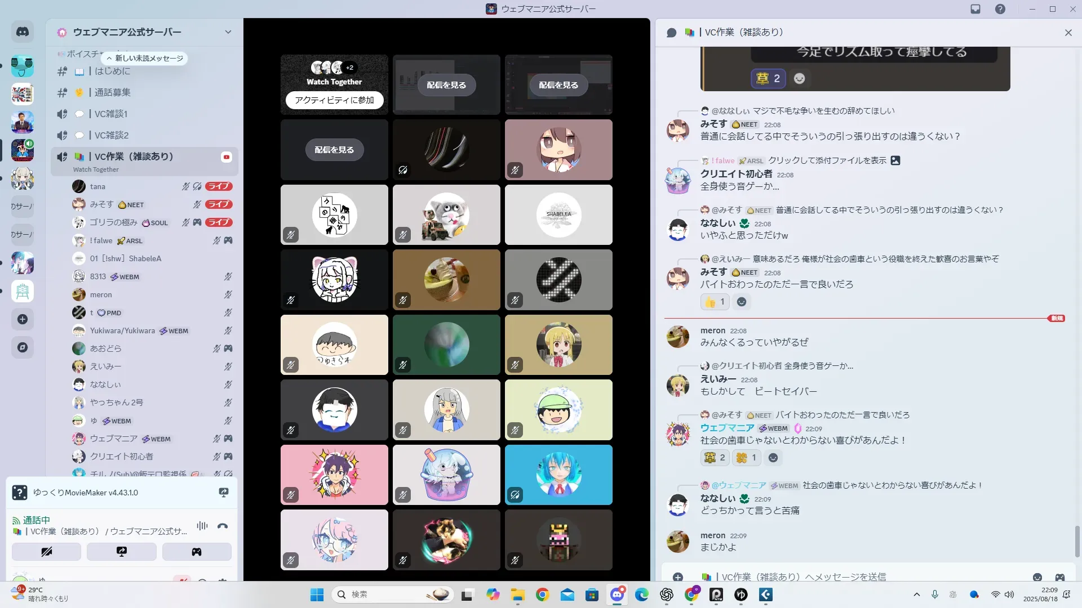The height and width of the screenshot is (608, 1082).
Task: Jump to new unread messages indicator
Action: [x=145, y=59]
